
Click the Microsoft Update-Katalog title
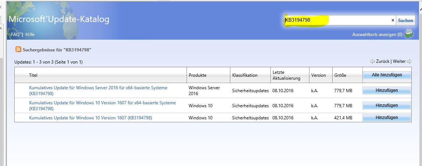pyautogui.click(x=59, y=19)
